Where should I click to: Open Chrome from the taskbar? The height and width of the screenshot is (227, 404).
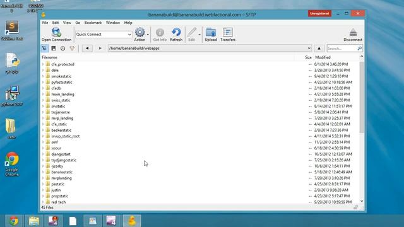14,221
